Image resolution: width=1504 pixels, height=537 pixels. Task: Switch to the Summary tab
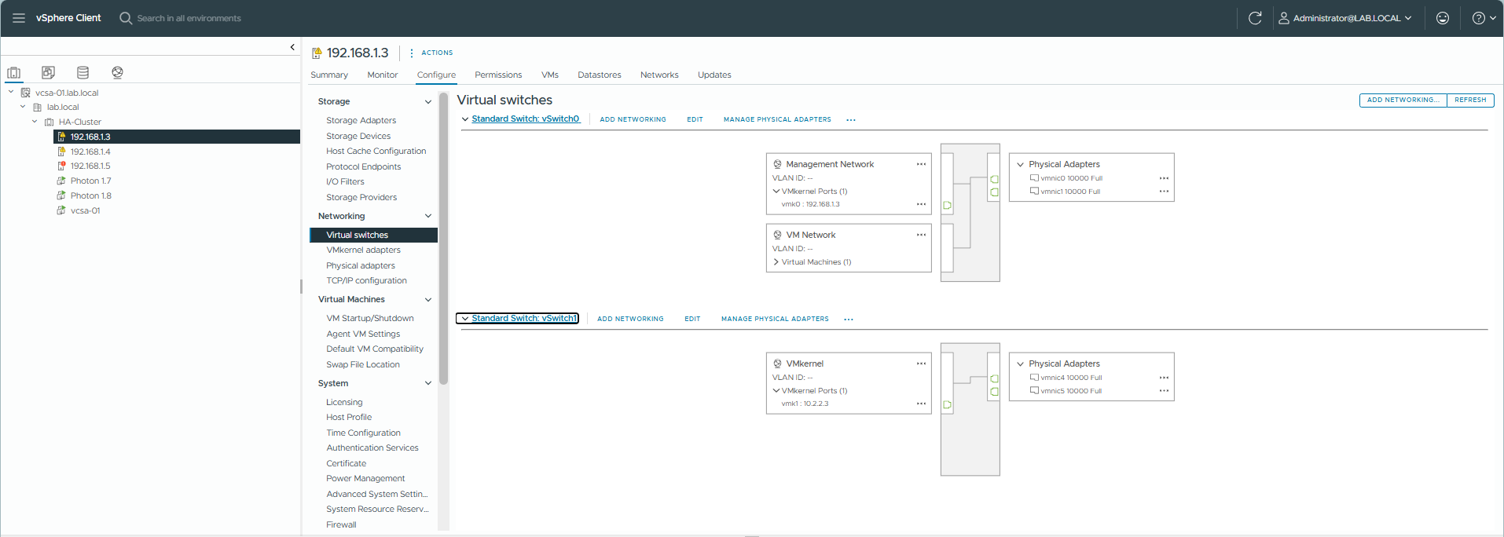coord(329,75)
